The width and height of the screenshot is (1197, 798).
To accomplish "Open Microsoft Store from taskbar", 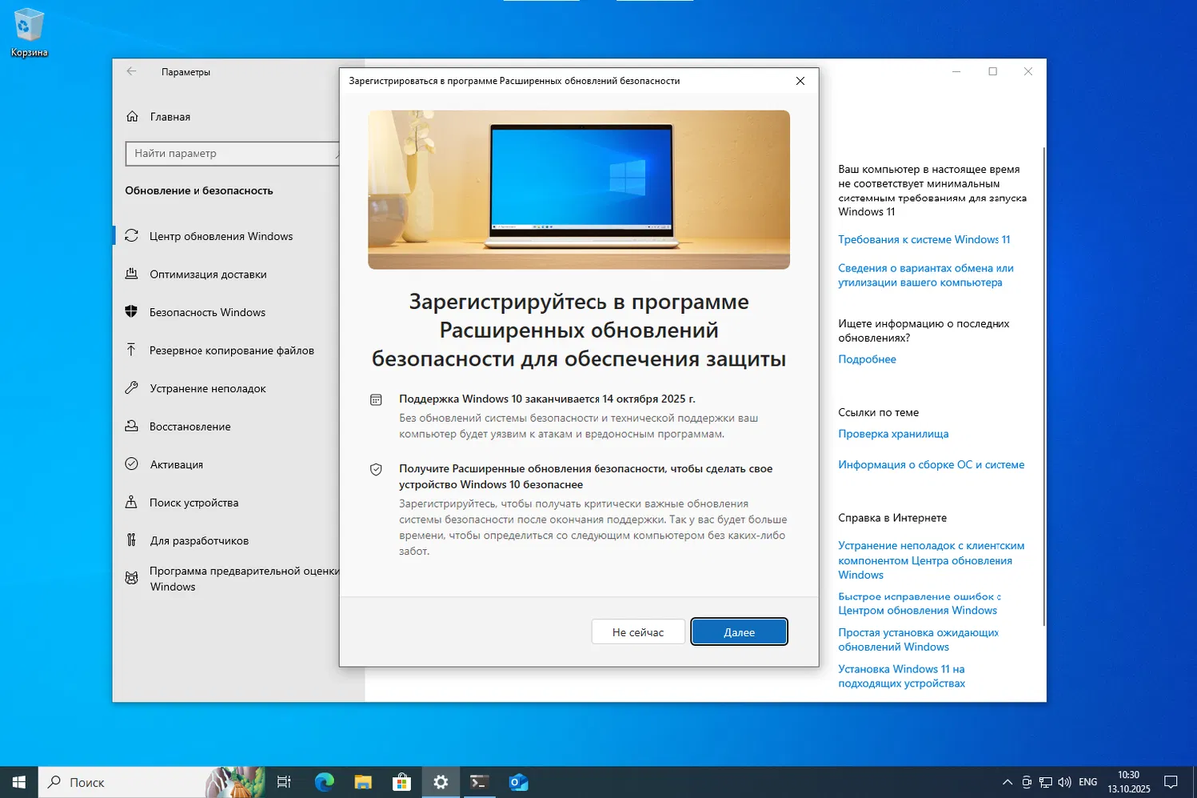I will [401, 782].
